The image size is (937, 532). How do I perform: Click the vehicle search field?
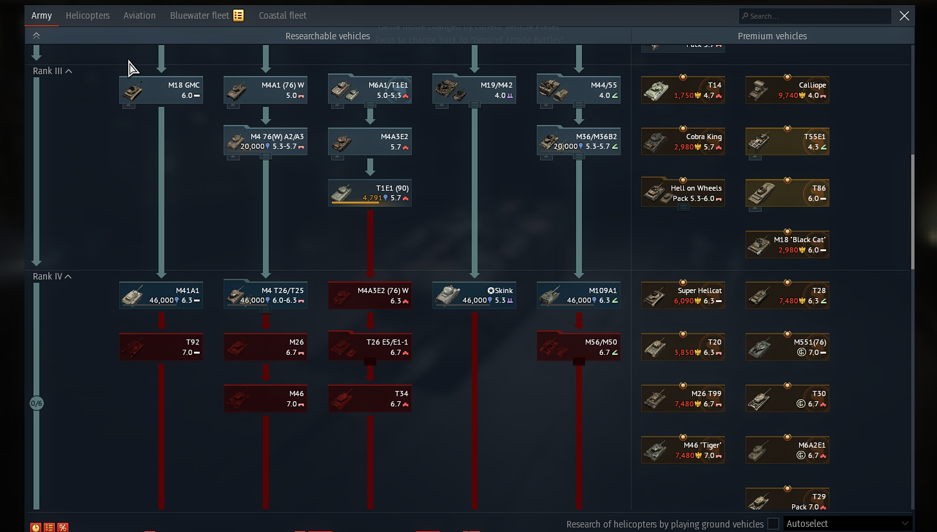tap(815, 16)
